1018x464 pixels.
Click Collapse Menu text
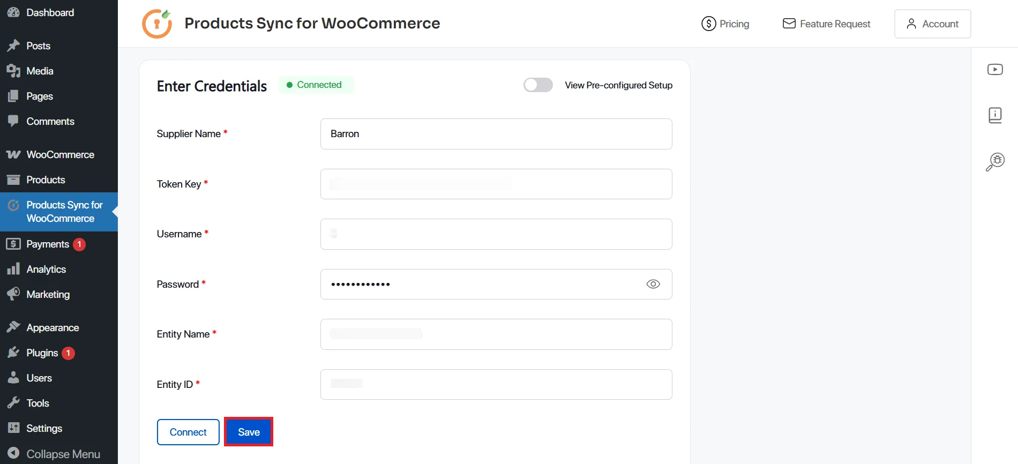click(x=63, y=454)
